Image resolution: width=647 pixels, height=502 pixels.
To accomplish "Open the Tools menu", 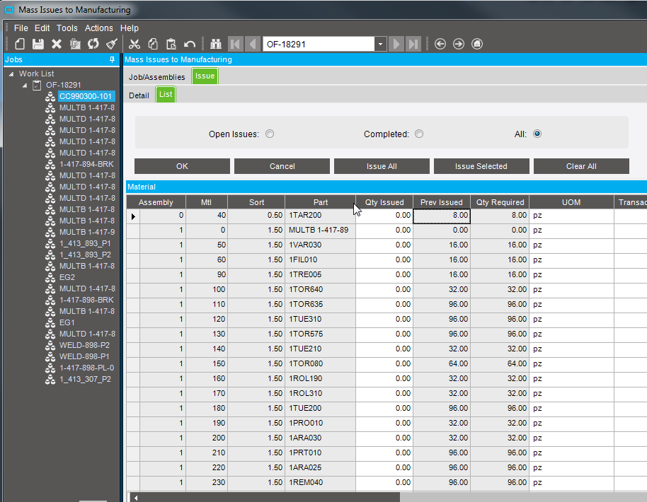I will [x=67, y=28].
